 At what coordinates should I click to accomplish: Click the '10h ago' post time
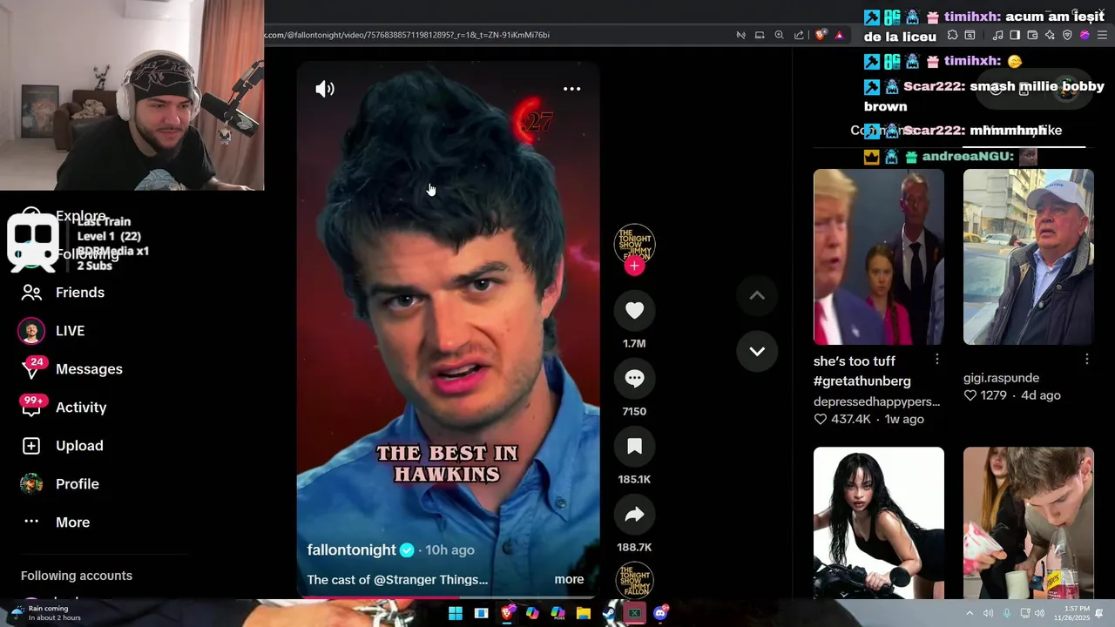[x=449, y=550]
